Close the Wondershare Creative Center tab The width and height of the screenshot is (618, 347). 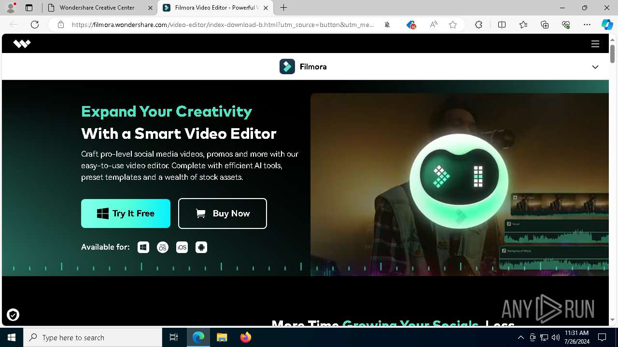(x=150, y=8)
